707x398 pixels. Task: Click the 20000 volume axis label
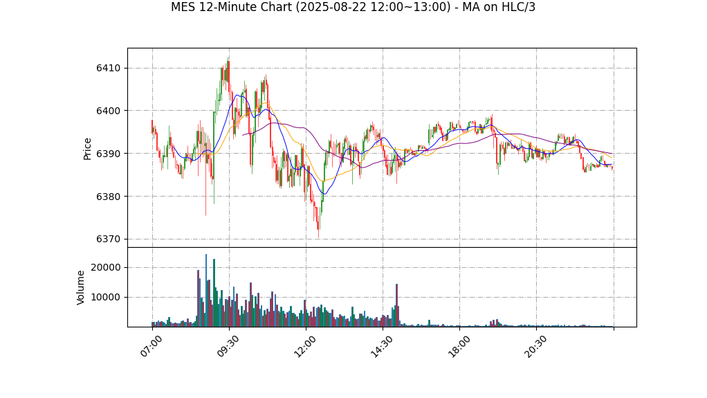106,268
